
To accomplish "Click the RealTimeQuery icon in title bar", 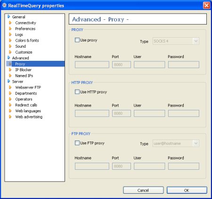I will (4, 5).
